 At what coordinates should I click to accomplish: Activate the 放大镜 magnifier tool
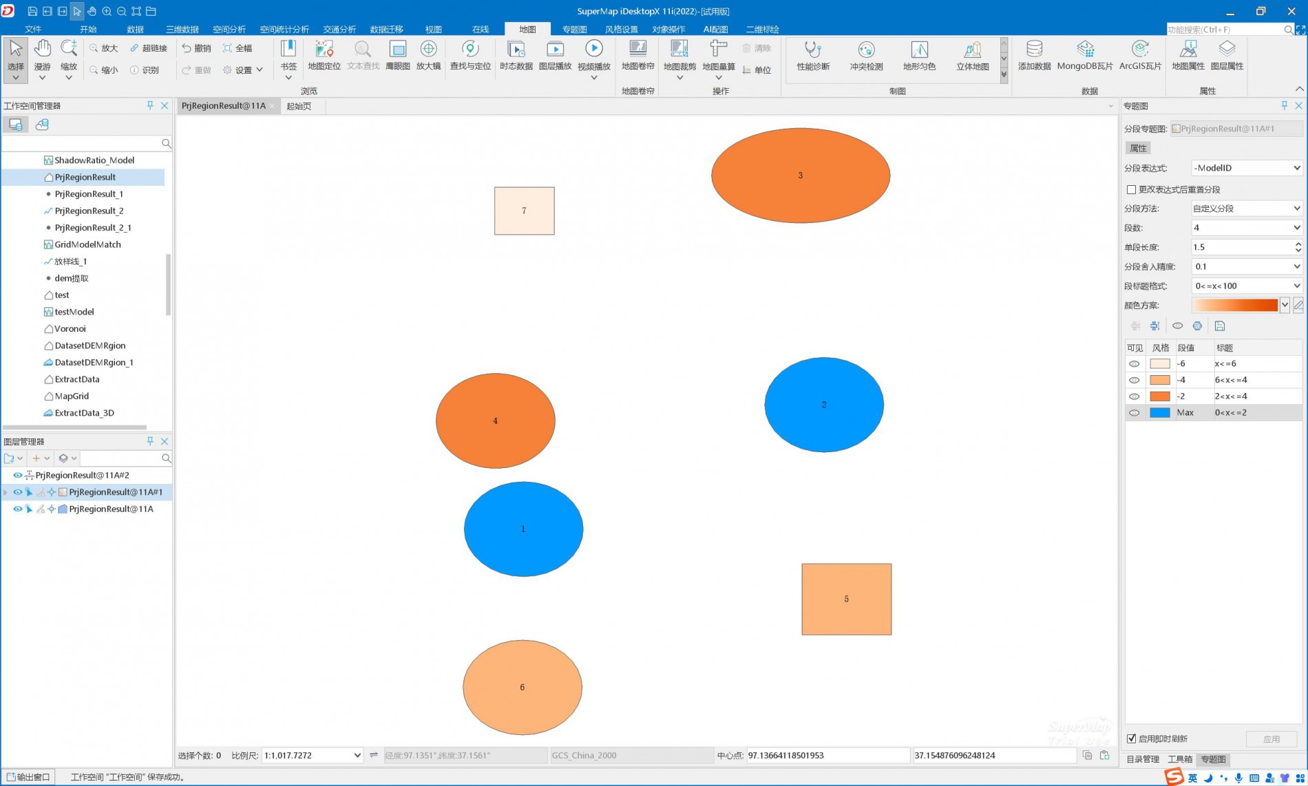428,55
